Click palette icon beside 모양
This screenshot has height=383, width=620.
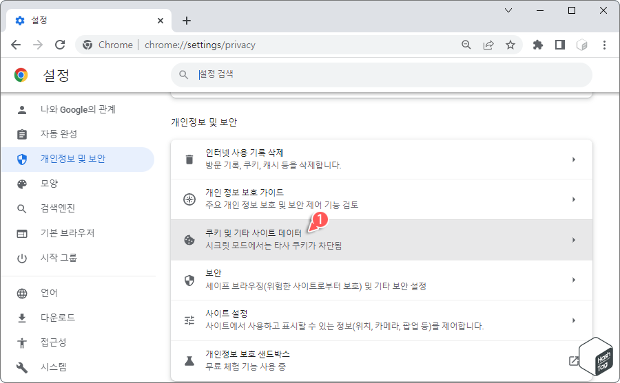click(x=22, y=184)
